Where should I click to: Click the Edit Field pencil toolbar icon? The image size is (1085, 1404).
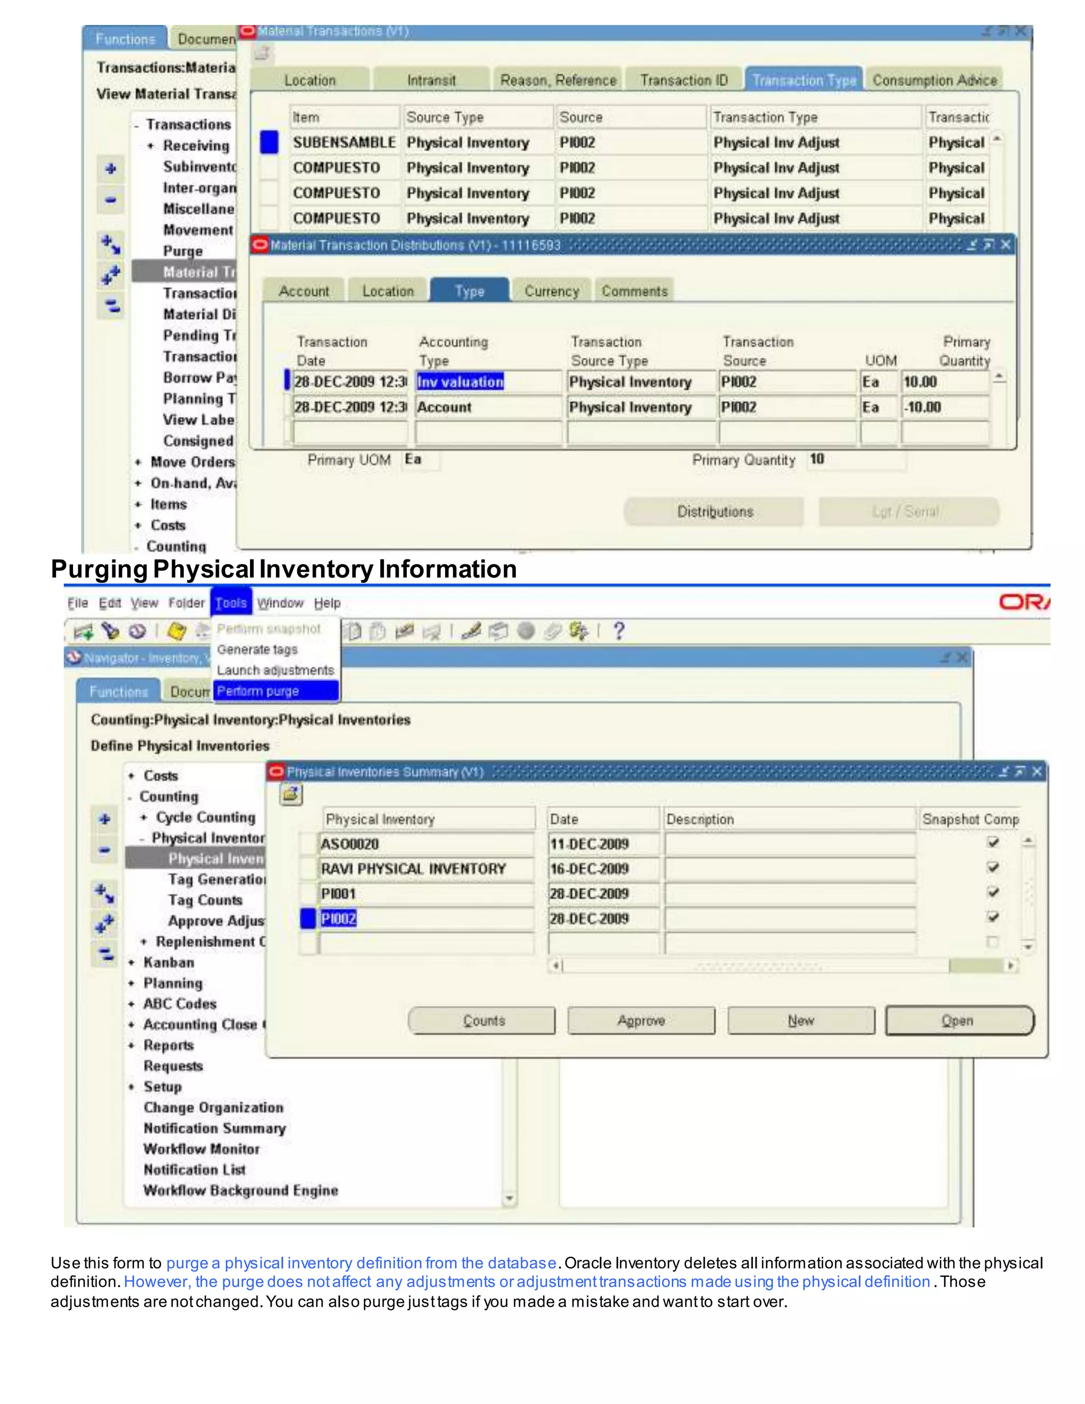(x=471, y=632)
